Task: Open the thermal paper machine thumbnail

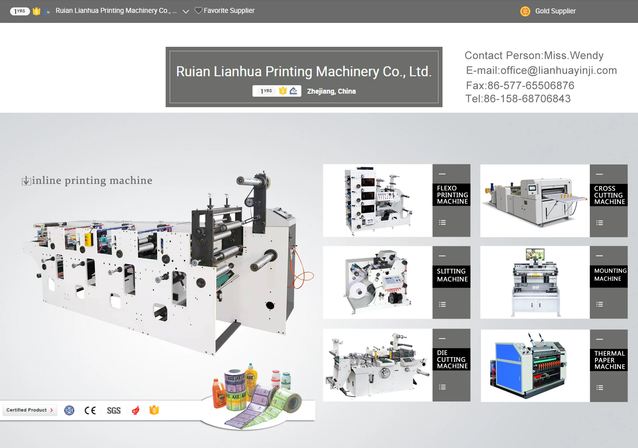Action: tap(535, 366)
